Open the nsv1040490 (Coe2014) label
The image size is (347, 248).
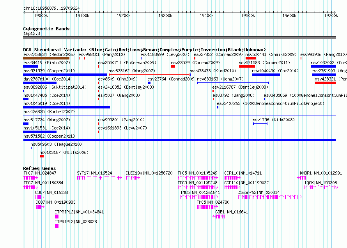(x=275, y=71)
